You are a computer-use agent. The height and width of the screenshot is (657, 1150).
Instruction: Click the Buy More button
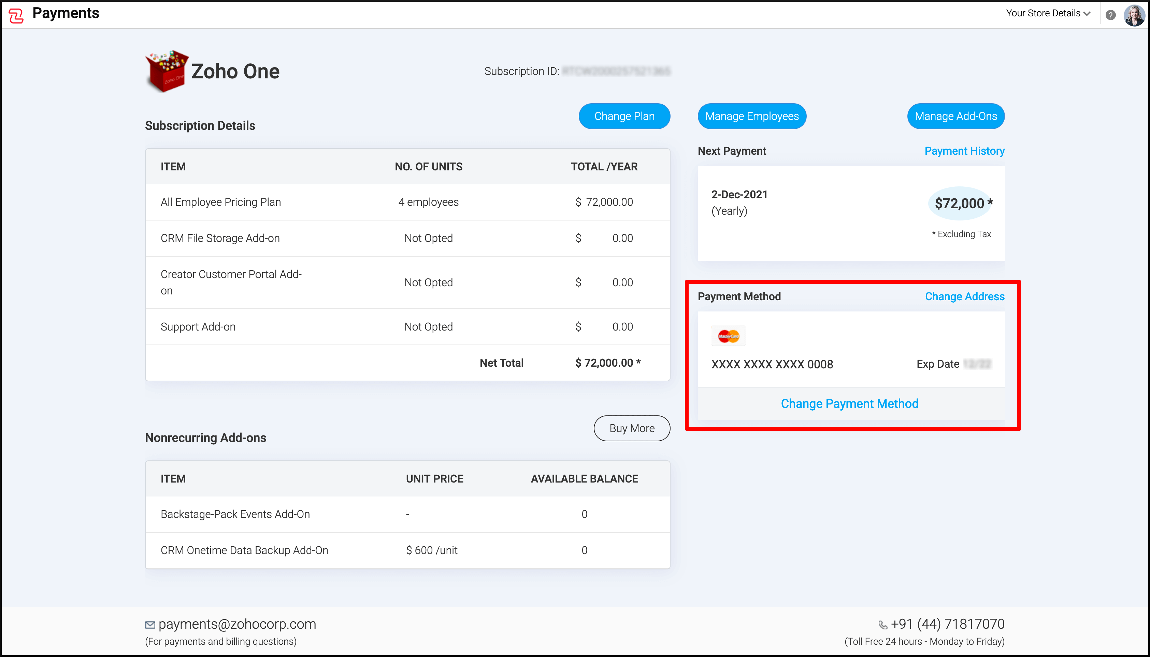click(x=631, y=428)
